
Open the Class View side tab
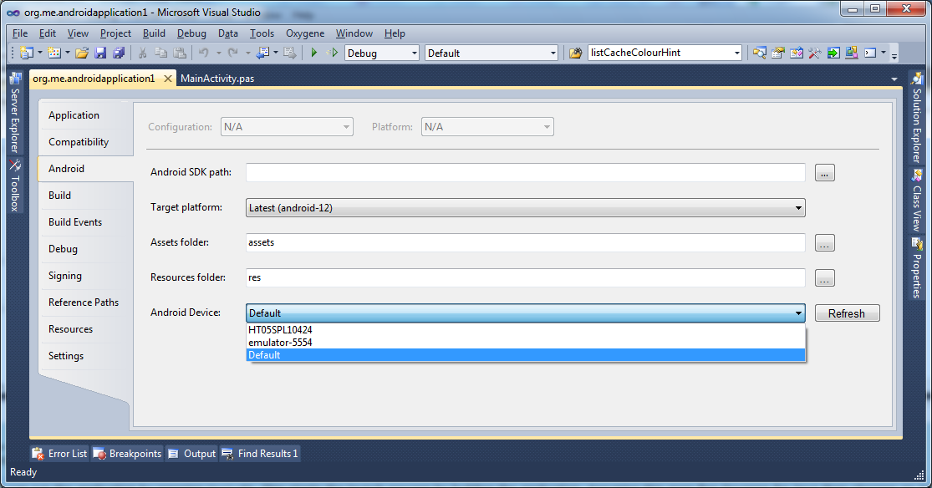pos(917,201)
